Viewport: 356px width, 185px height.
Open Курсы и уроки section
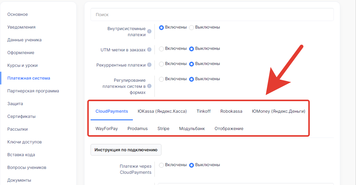pyautogui.click(x=22, y=65)
